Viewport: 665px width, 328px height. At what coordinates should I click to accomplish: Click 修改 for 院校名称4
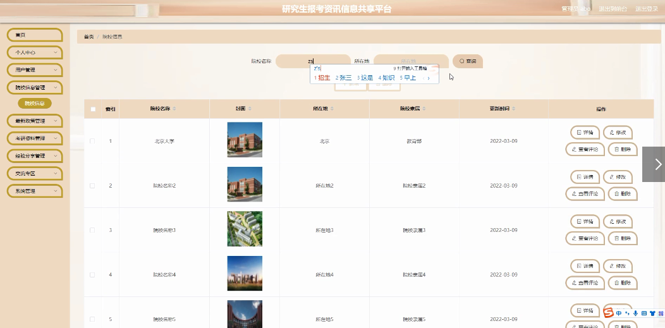[x=618, y=266]
